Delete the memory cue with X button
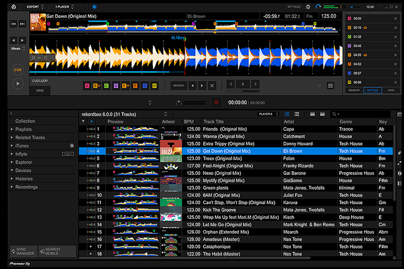 tap(212, 86)
